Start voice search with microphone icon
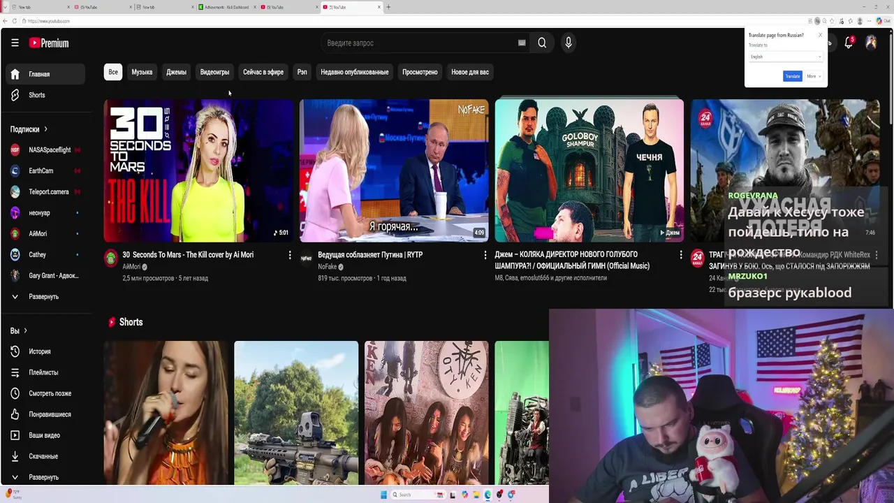The width and height of the screenshot is (894, 503). (569, 43)
